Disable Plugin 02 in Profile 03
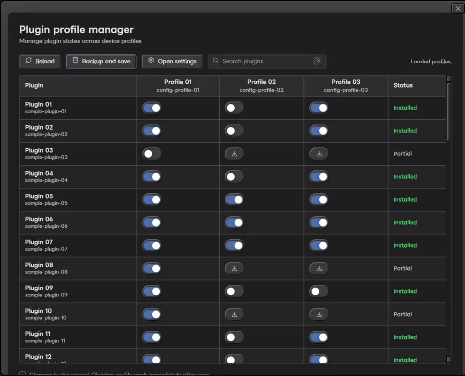Image resolution: width=465 pixels, height=376 pixels. click(x=319, y=131)
